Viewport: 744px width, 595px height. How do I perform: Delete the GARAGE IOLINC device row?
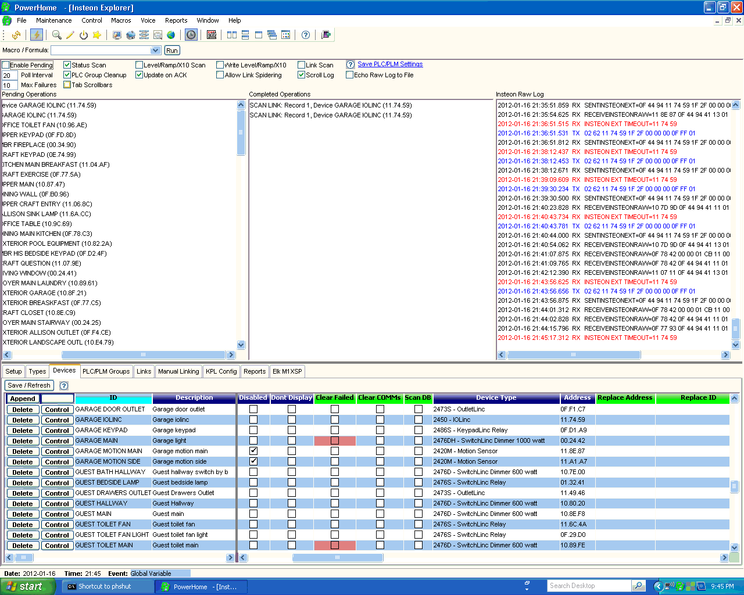23,420
